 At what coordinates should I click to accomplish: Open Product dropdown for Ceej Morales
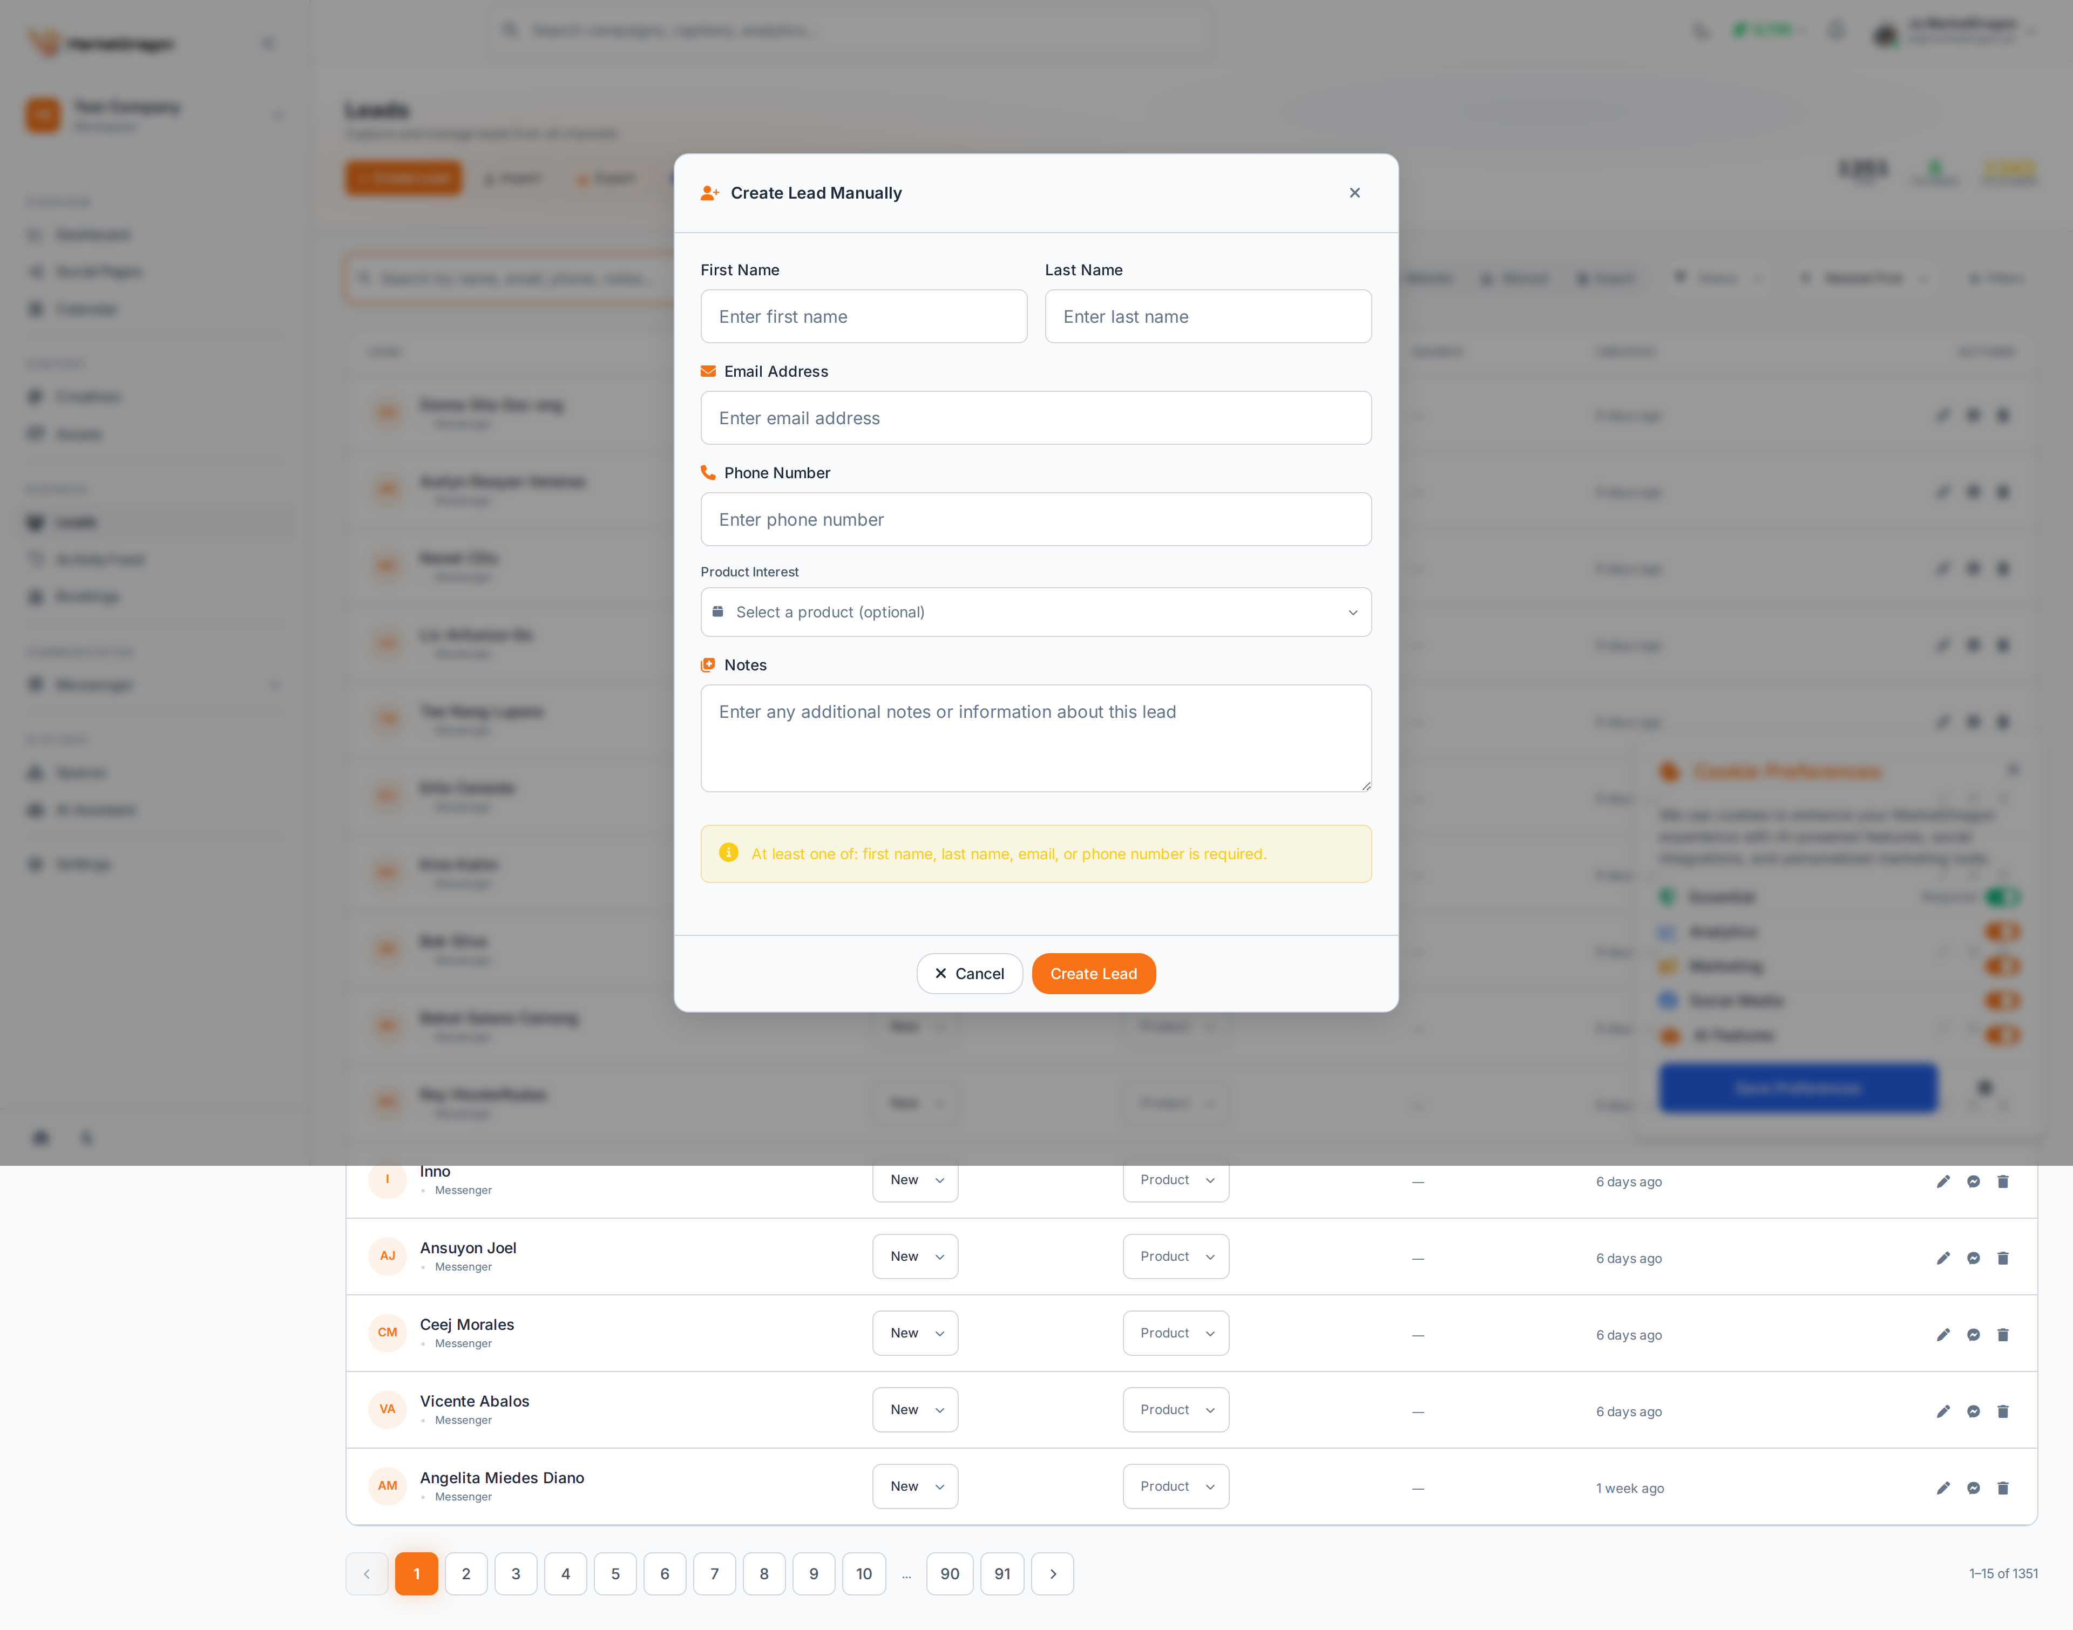pos(1175,1332)
